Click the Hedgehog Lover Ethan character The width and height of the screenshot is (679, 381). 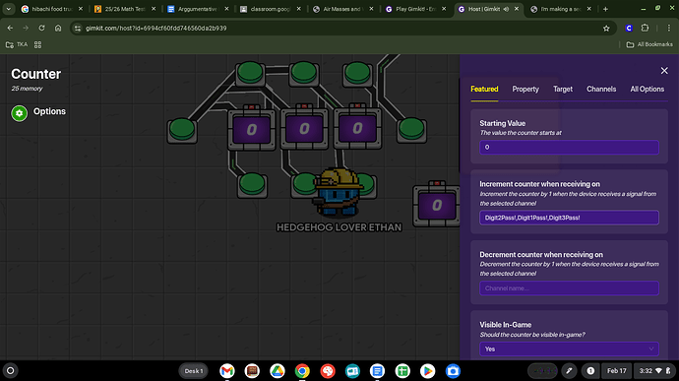[338, 192]
